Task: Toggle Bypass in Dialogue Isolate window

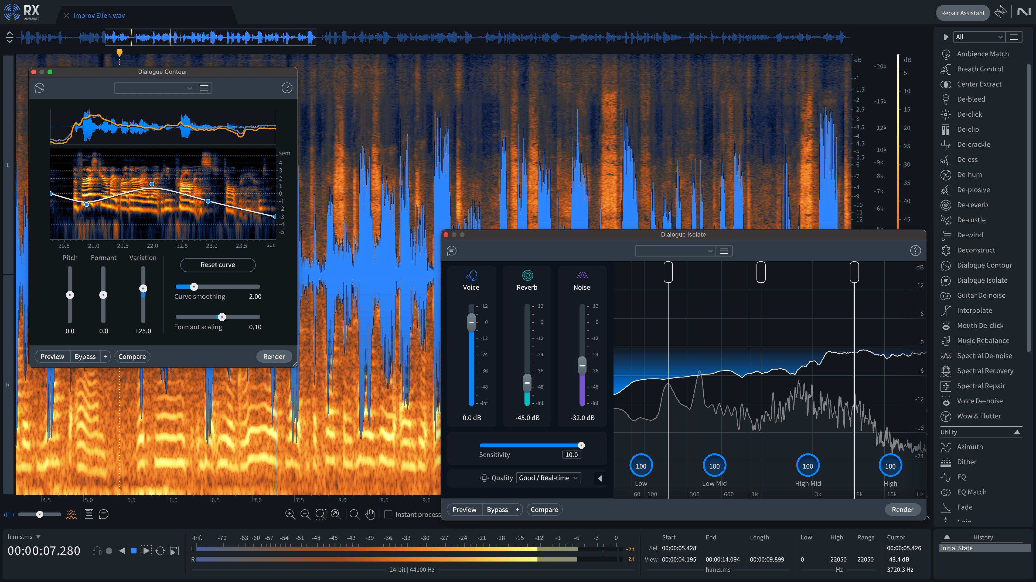Action: coord(497,509)
